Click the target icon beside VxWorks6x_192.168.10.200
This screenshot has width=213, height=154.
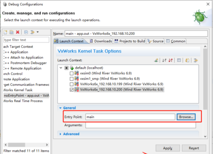point(77,89)
